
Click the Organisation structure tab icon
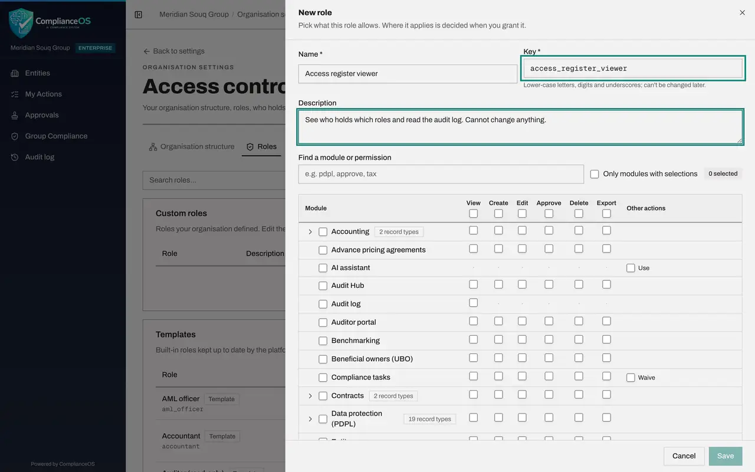coord(153,147)
